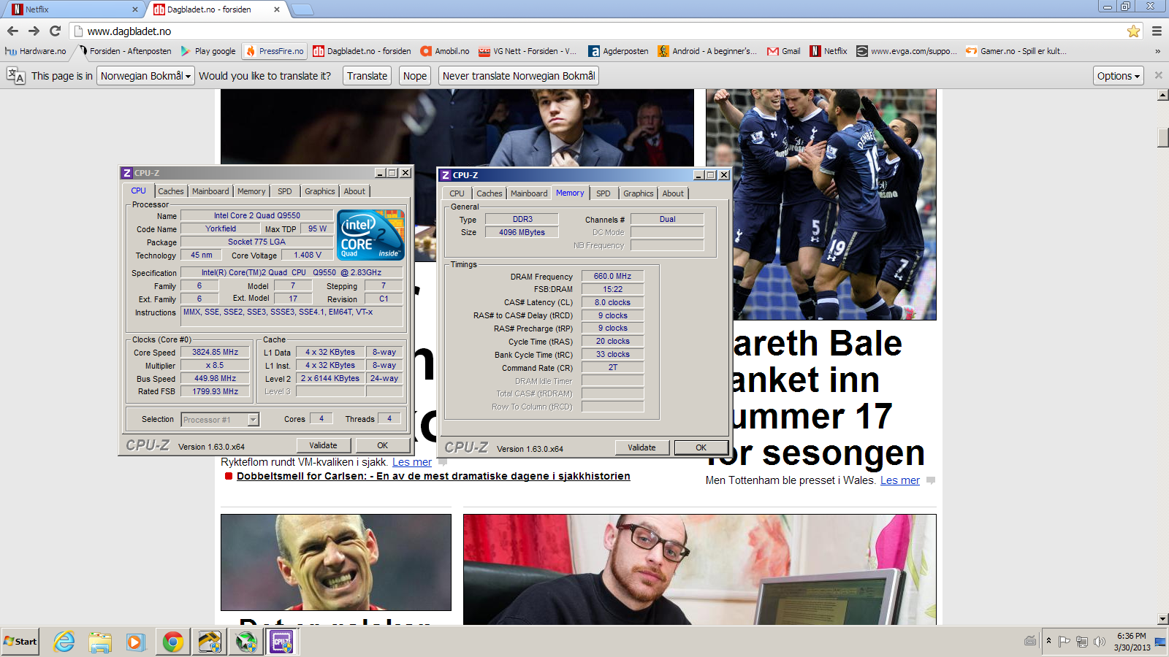Open the Processor #1 selection dropdown

(220, 420)
